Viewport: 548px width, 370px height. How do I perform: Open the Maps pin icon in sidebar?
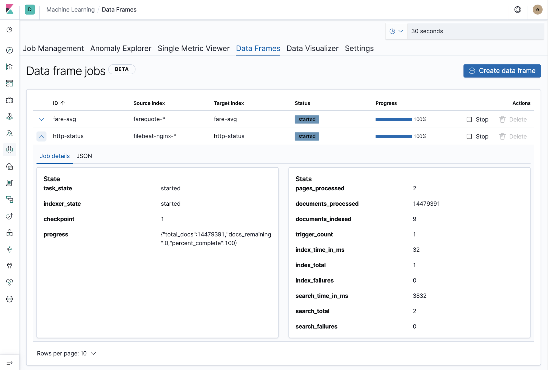click(10, 117)
